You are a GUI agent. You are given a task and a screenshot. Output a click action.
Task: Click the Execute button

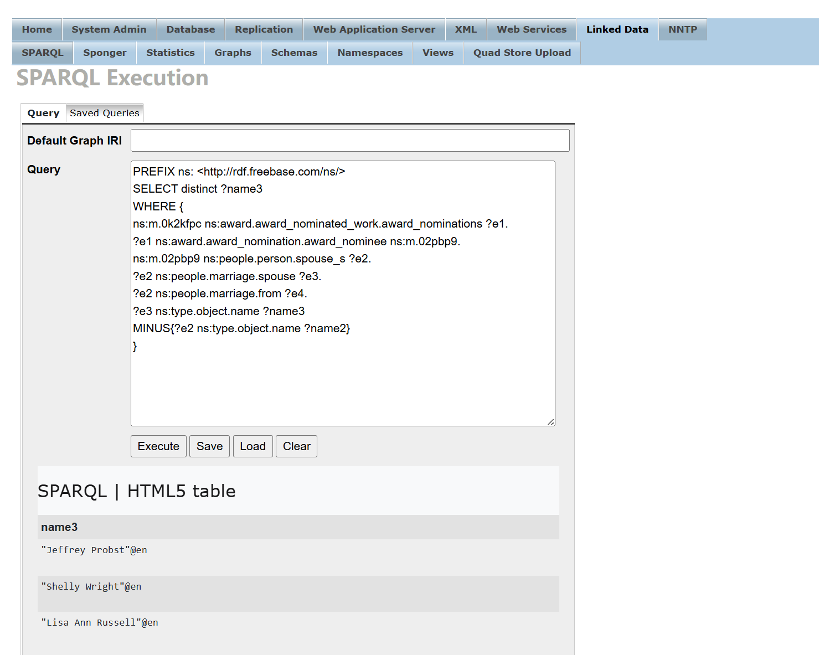pyautogui.click(x=158, y=446)
